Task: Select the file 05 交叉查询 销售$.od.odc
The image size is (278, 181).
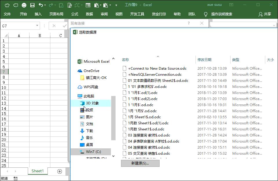Action: (x=149, y=153)
